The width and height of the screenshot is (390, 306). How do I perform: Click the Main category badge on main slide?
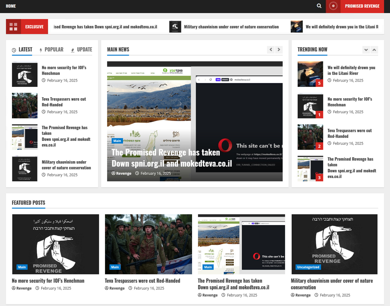117,141
